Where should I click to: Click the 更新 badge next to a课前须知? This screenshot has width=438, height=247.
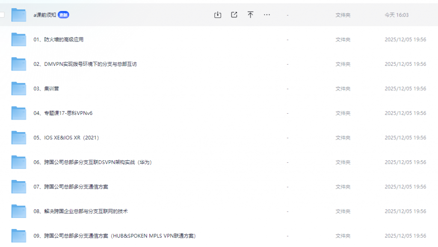(x=62, y=14)
